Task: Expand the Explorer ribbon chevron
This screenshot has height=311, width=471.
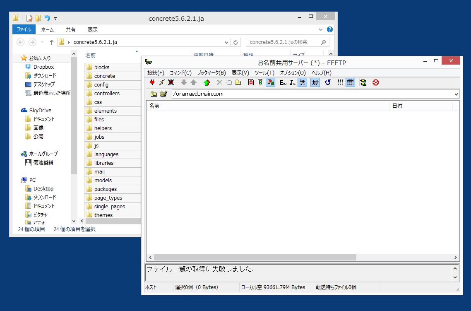Action: tap(320, 29)
